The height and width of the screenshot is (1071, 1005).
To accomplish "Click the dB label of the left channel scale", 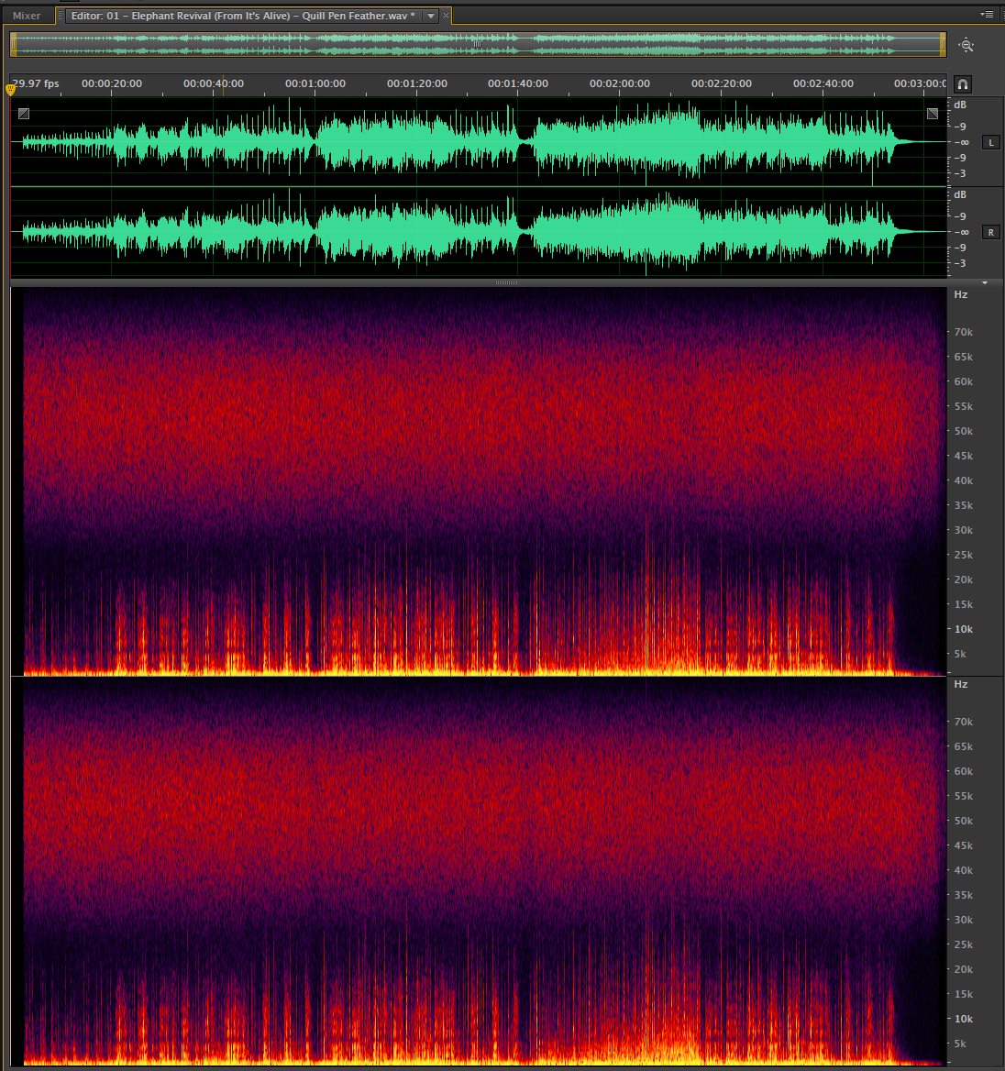I will tap(960, 105).
